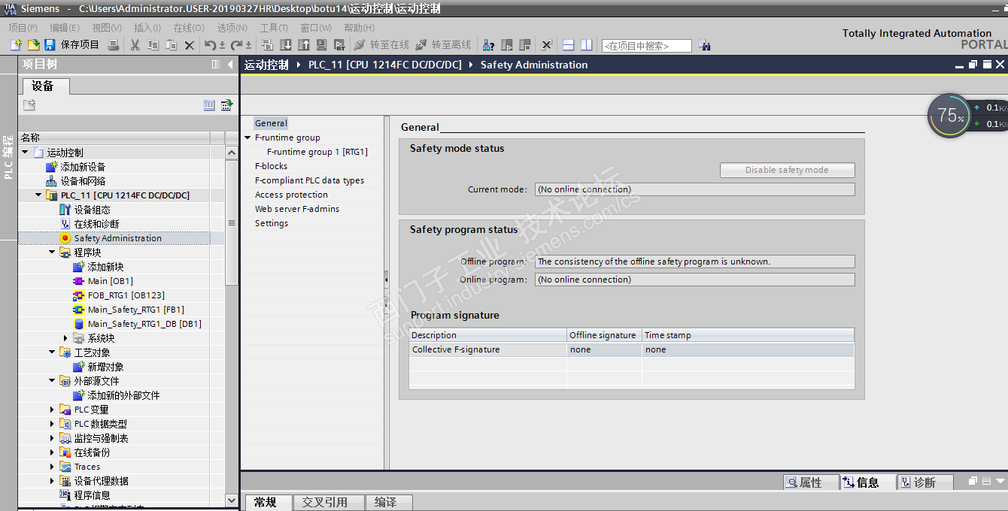The width and height of the screenshot is (1008, 511).
Task: Click the Open Project folder icon
Action: [32, 45]
